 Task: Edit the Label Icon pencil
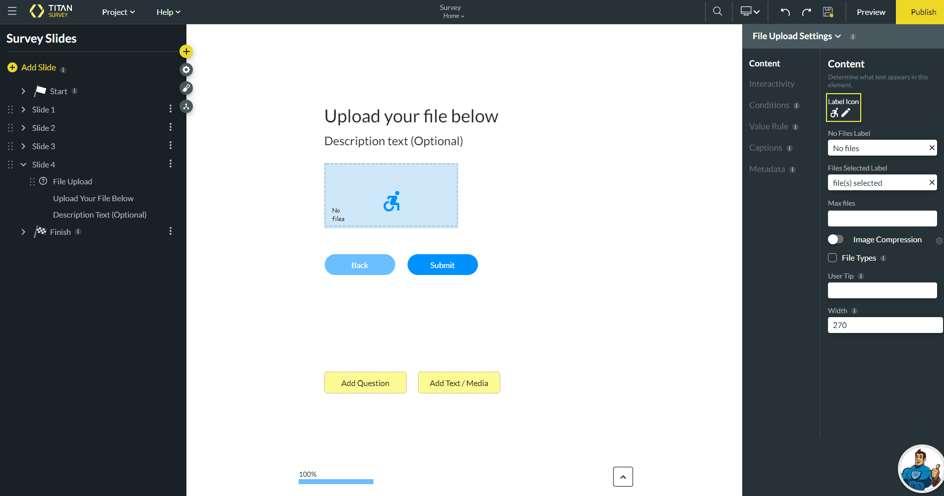(x=846, y=113)
